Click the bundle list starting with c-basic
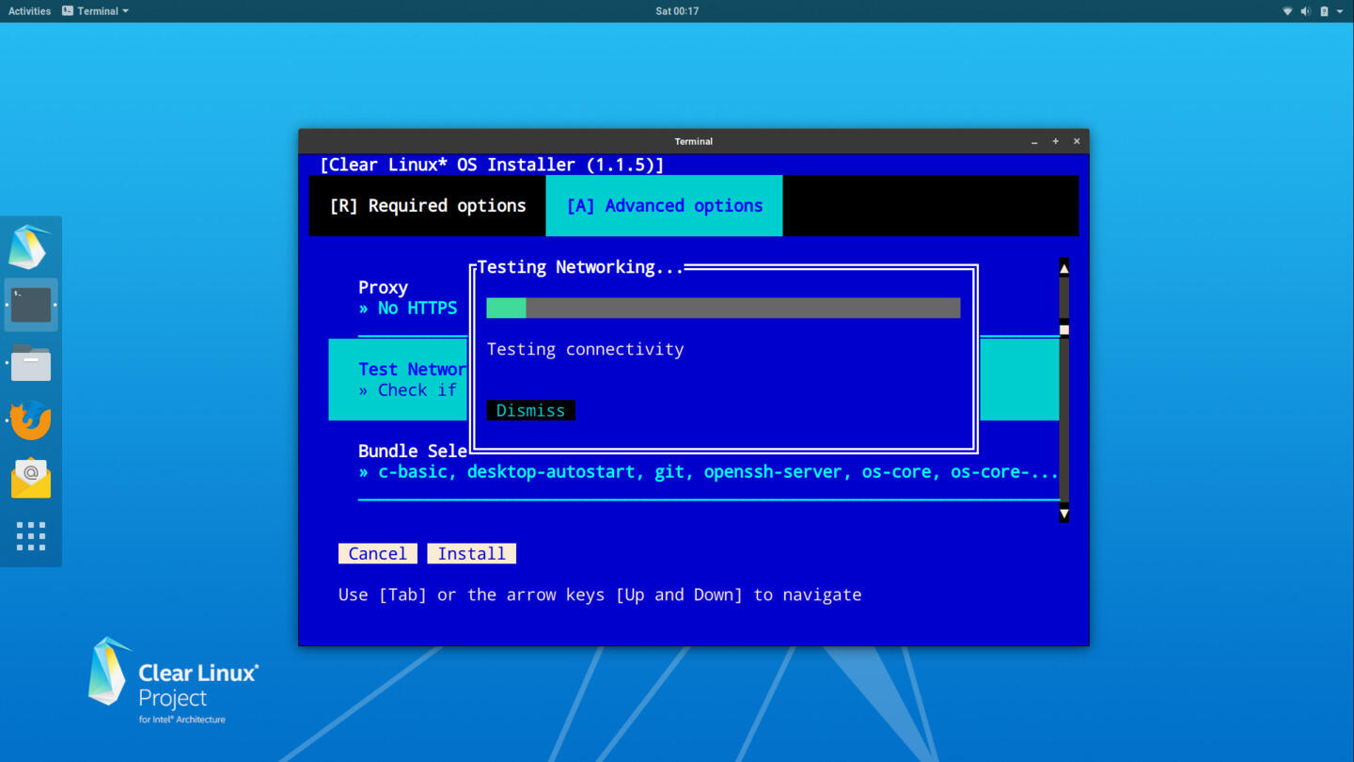This screenshot has width=1354, height=762. coord(708,471)
